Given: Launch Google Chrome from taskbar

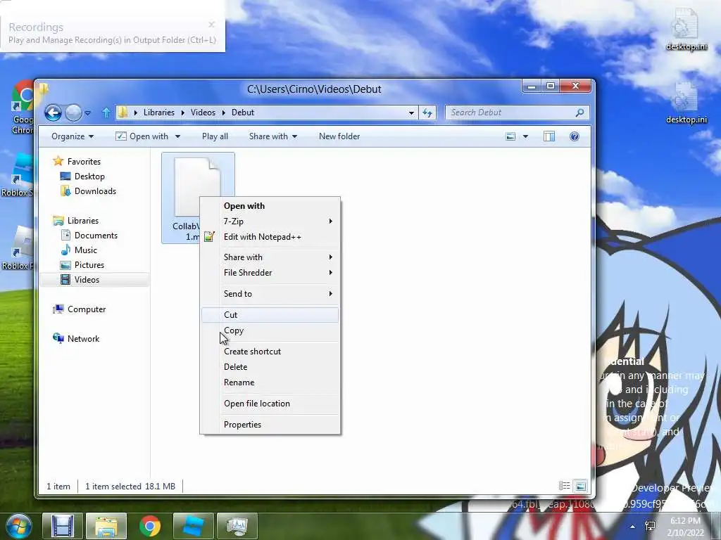Looking at the screenshot, I should point(150,526).
